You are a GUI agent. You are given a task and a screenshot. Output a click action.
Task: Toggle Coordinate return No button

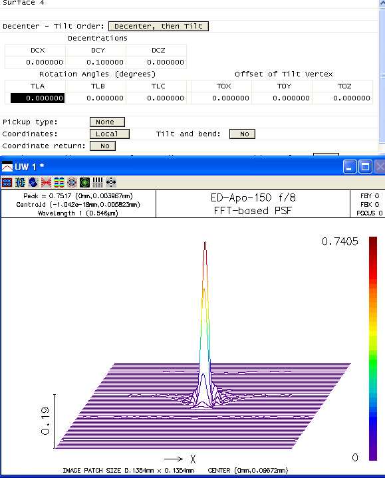pos(102,146)
